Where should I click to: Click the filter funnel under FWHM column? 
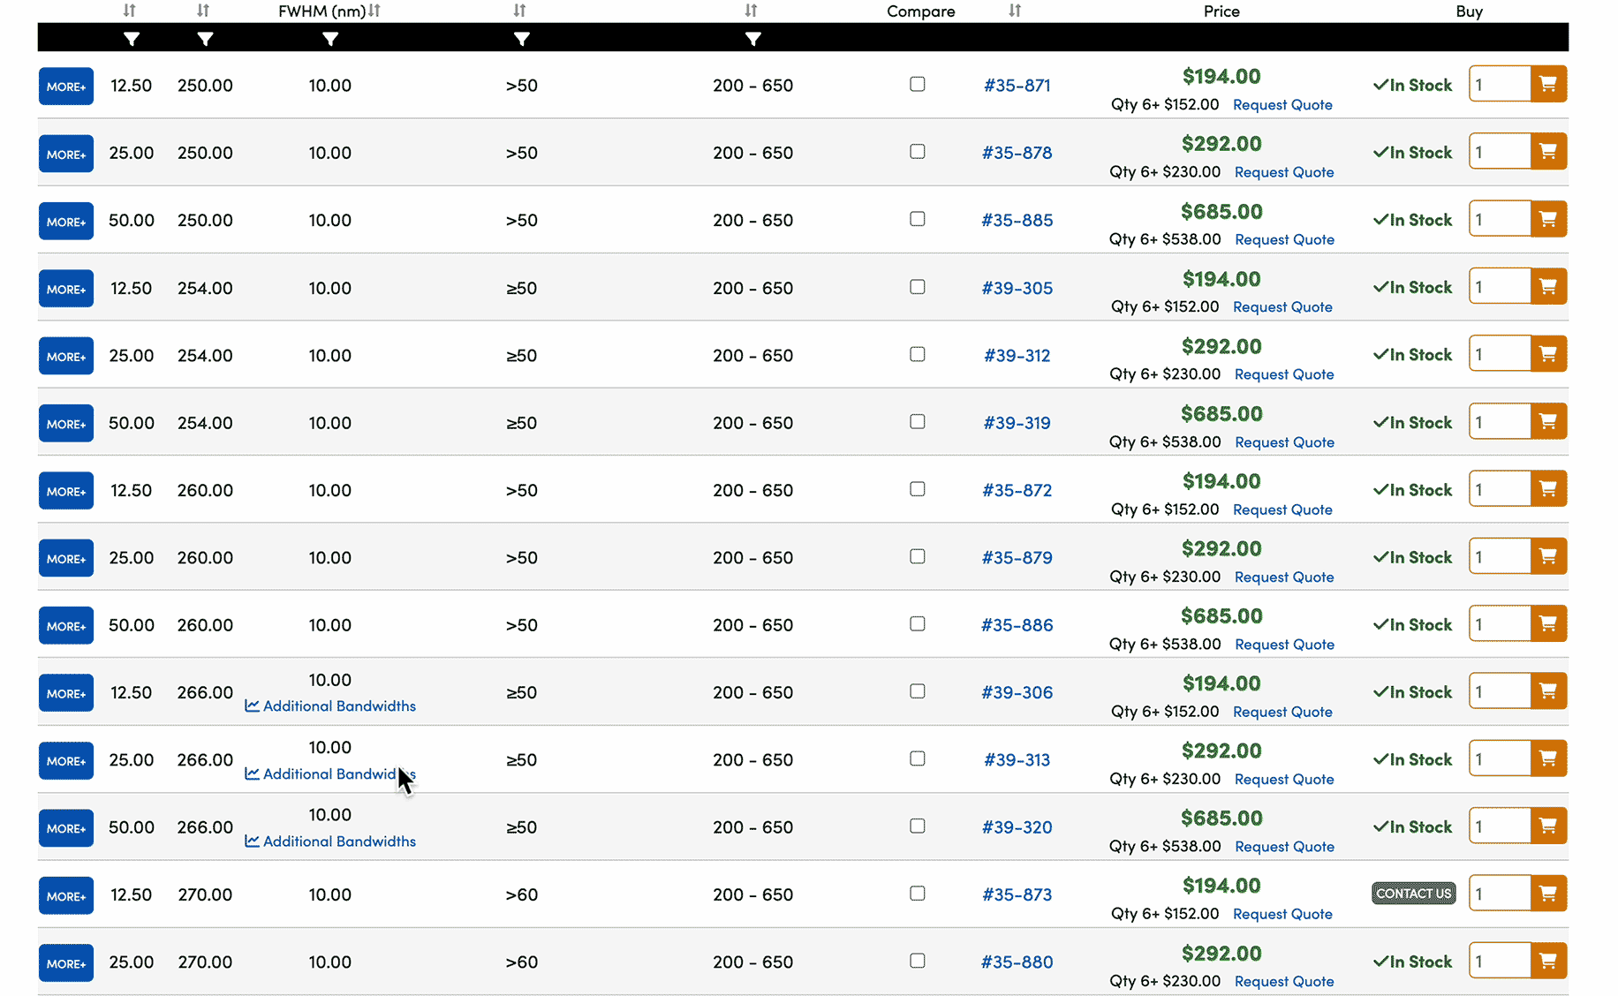330,39
